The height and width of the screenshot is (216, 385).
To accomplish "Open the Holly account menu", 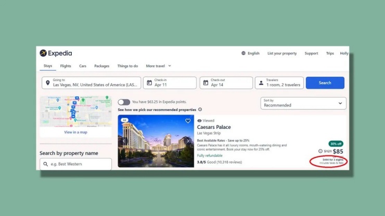I will 344,53.
